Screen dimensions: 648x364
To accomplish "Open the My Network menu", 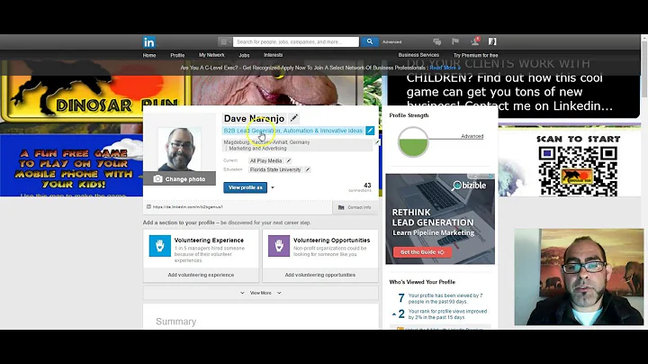I will [211, 55].
